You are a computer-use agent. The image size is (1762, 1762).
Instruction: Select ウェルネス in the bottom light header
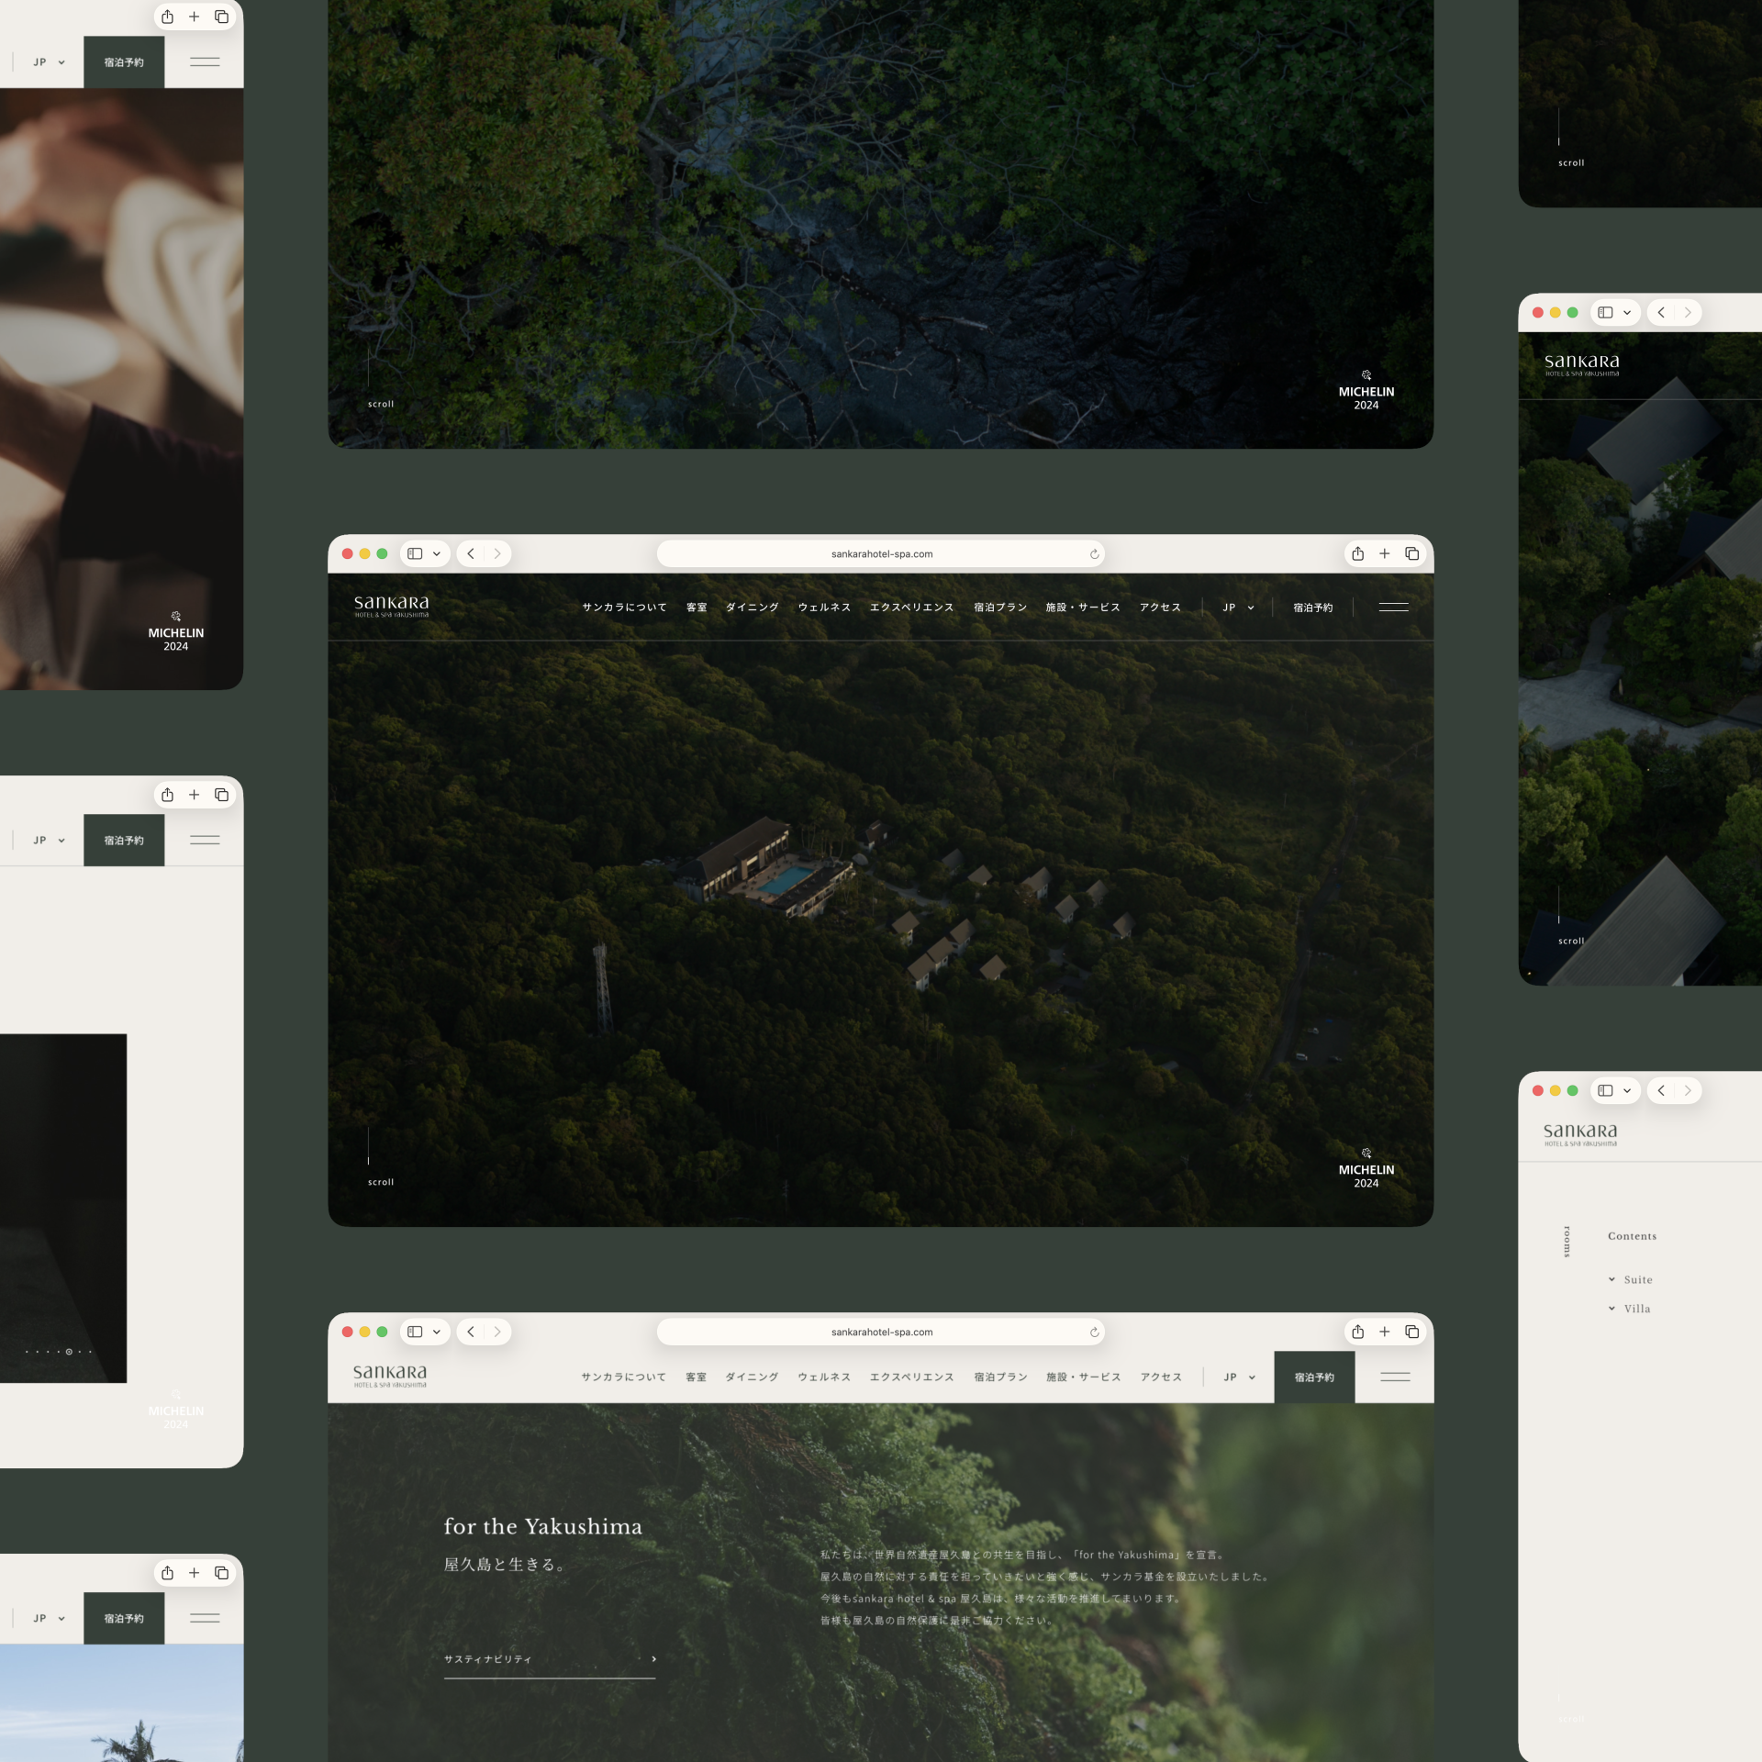point(823,1377)
